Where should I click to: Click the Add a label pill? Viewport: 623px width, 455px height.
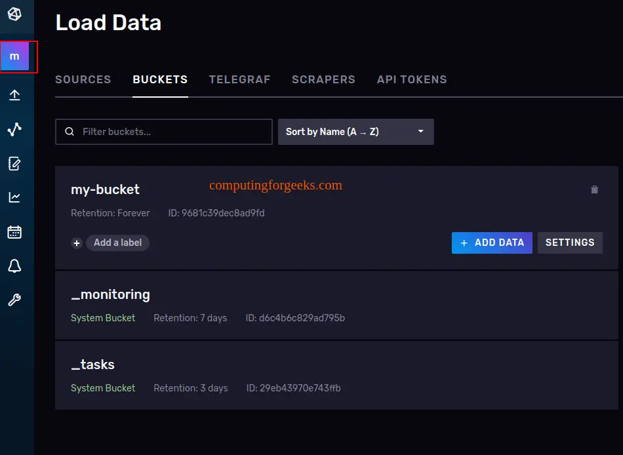(x=117, y=243)
